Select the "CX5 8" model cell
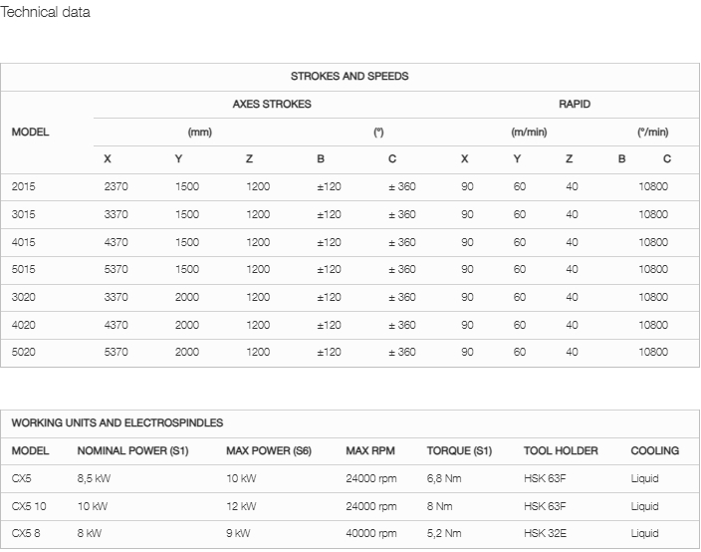 click(x=26, y=533)
